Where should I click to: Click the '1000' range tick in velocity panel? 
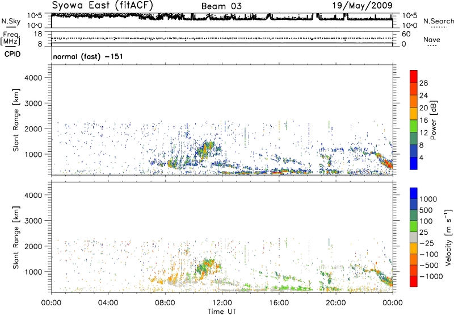click(33, 272)
